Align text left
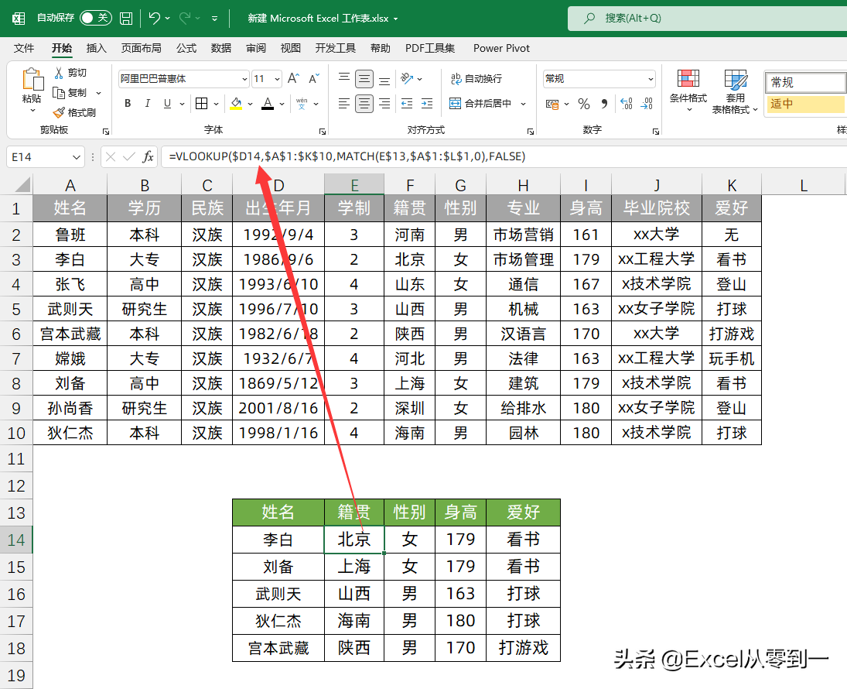The width and height of the screenshot is (847, 689). (344, 103)
